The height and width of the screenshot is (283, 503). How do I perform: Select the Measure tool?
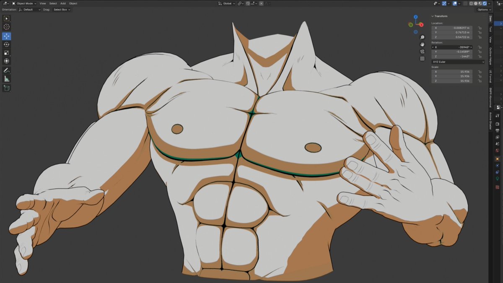7,79
